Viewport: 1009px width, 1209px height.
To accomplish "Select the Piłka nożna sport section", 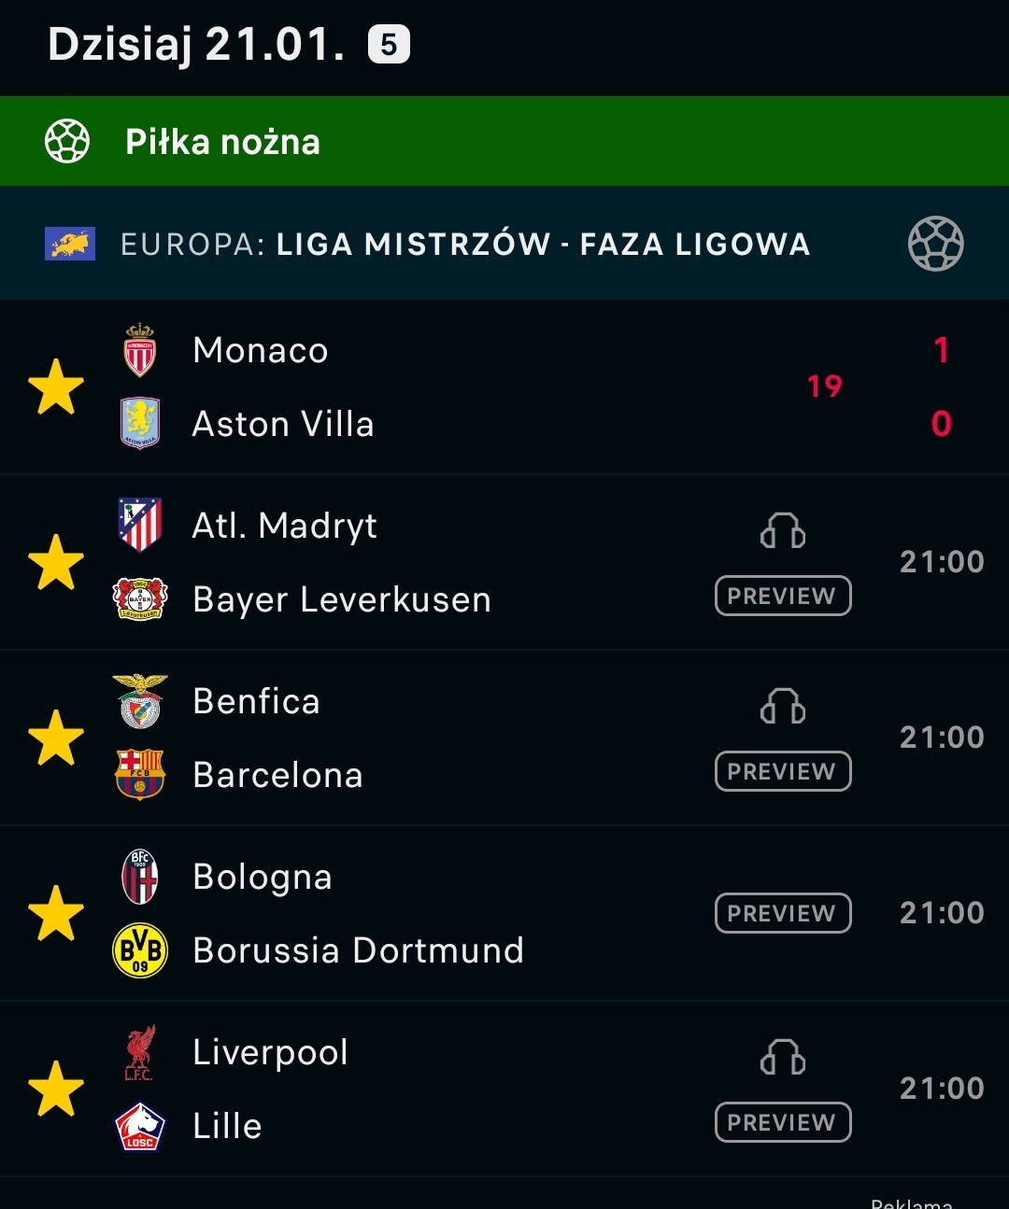I will (x=223, y=142).
